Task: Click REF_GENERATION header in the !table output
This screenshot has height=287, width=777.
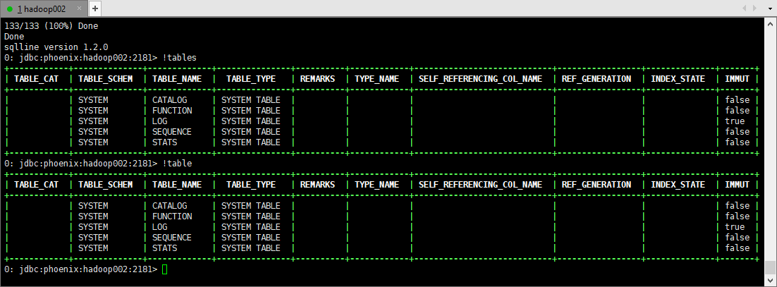Action: pyautogui.click(x=596, y=185)
